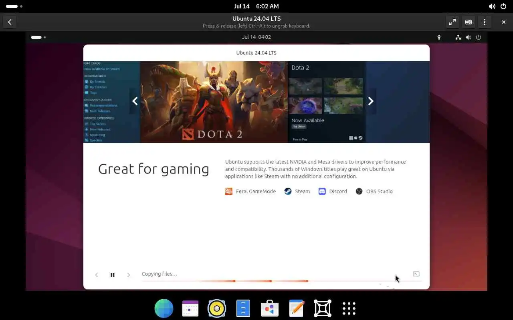Open the host power menu

503,6
